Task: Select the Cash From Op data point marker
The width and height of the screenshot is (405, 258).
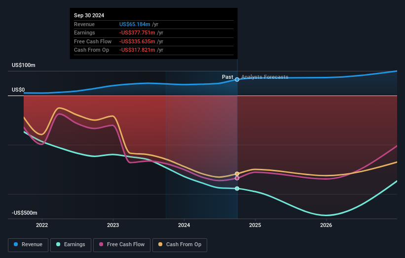Action: coord(237,174)
